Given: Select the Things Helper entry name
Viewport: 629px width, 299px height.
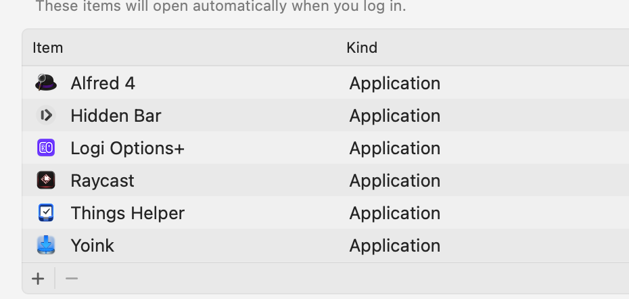Looking at the screenshot, I should click(x=127, y=213).
